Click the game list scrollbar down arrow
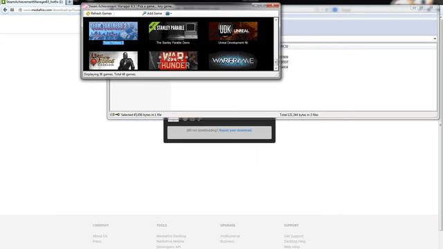Image resolution: width=443 pixels, height=249 pixels. pyautogui.click(x=276, y=68)
